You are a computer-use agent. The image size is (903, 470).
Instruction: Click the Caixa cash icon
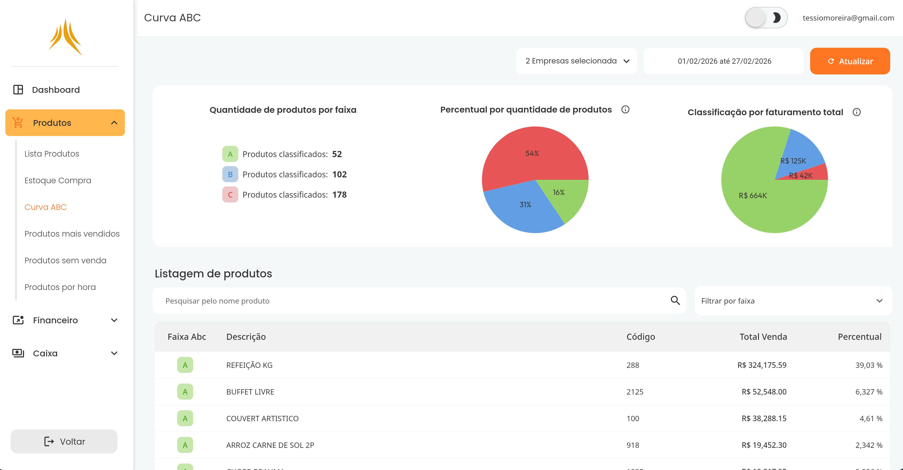(18, 353)
